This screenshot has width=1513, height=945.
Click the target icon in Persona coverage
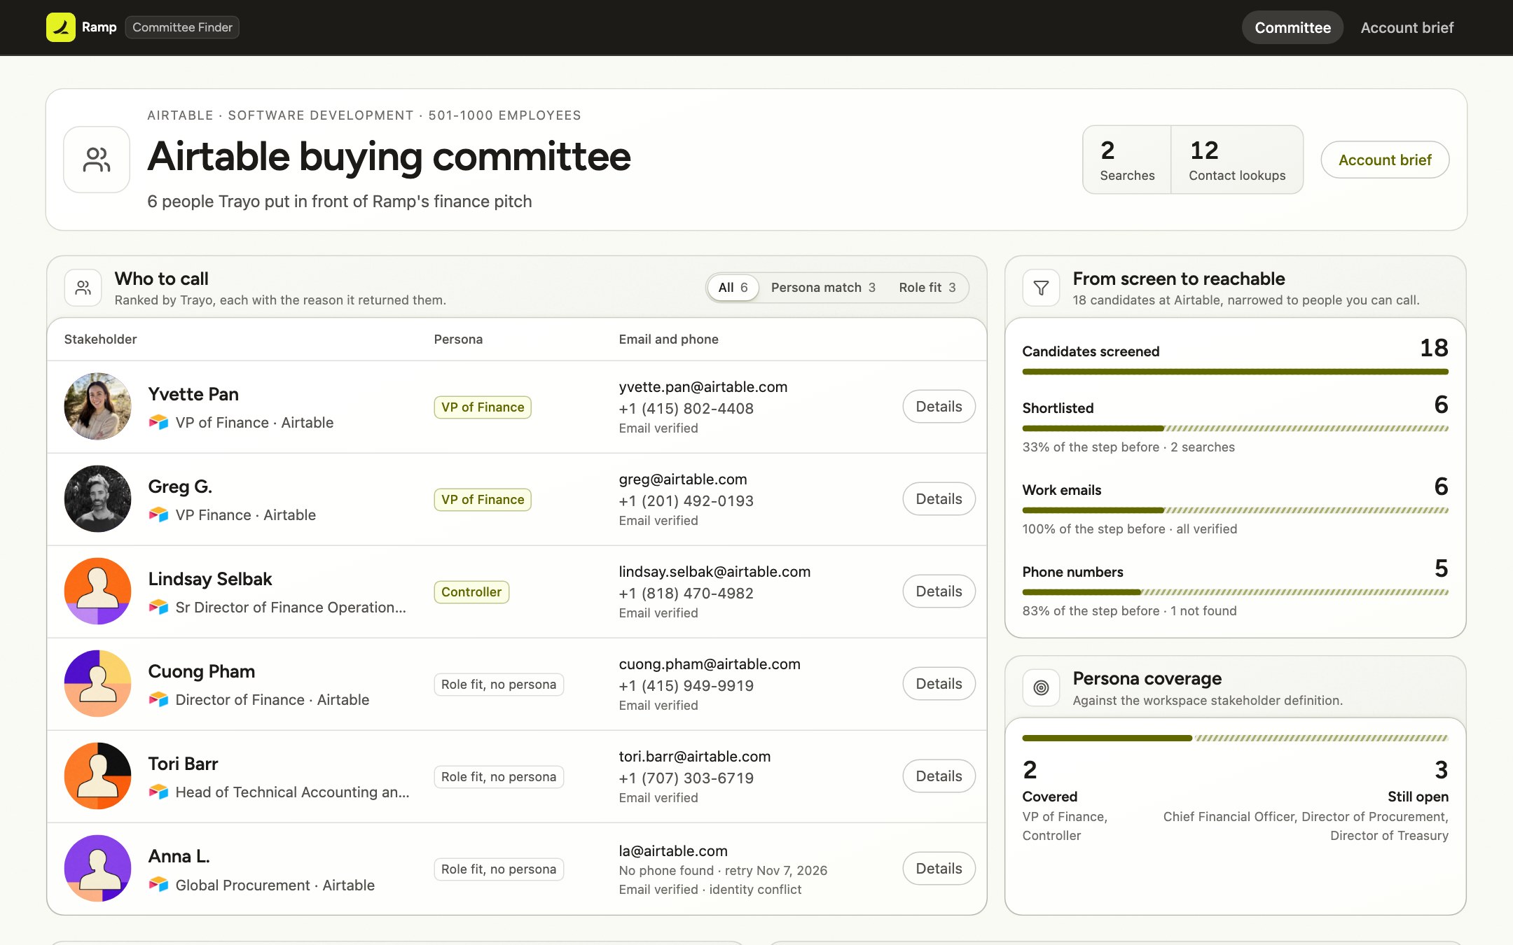coord(1041,687)
